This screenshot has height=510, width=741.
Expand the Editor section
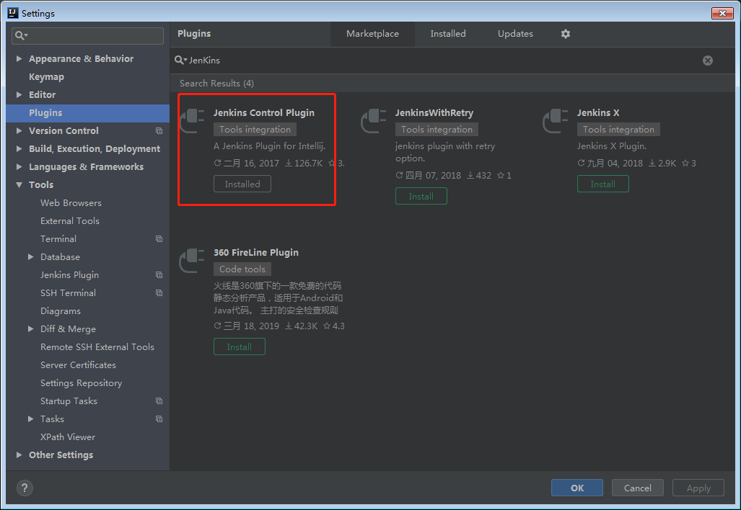[19, 94]
